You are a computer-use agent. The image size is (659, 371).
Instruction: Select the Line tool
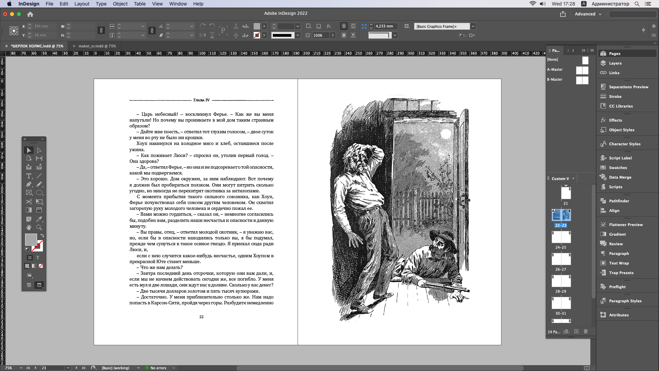pos(39,176)
